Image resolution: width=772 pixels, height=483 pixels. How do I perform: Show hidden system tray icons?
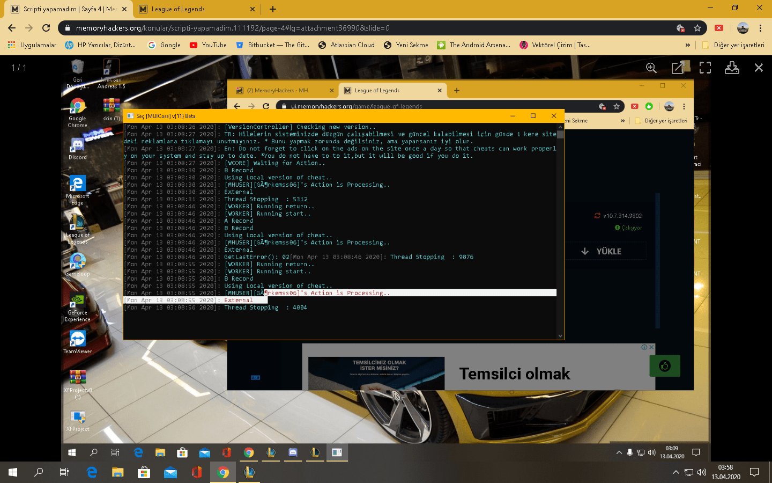tap(676, 472)
